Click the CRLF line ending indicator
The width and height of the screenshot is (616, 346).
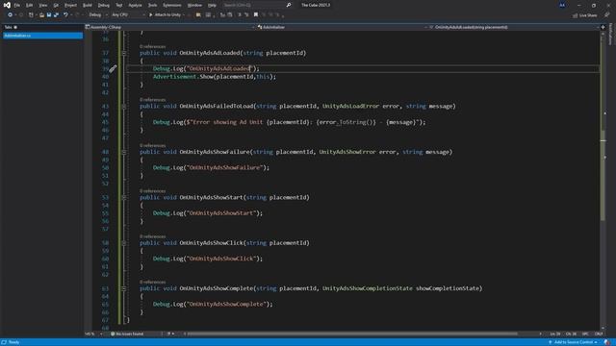tap(599, 334)
